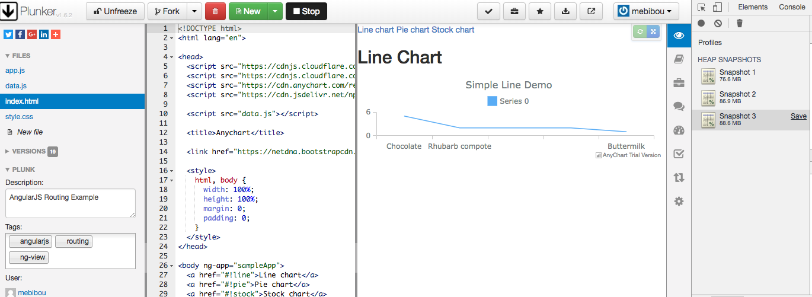Share on Twitter icon
Image resolution: width=812 pixels, height=297 pixels.
8,34
